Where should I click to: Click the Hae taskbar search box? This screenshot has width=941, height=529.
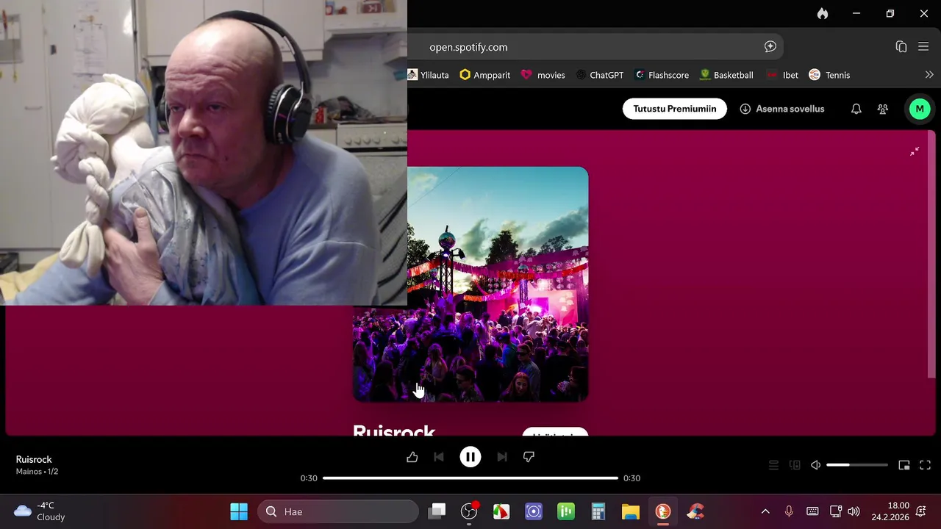(x=338, y=511)
